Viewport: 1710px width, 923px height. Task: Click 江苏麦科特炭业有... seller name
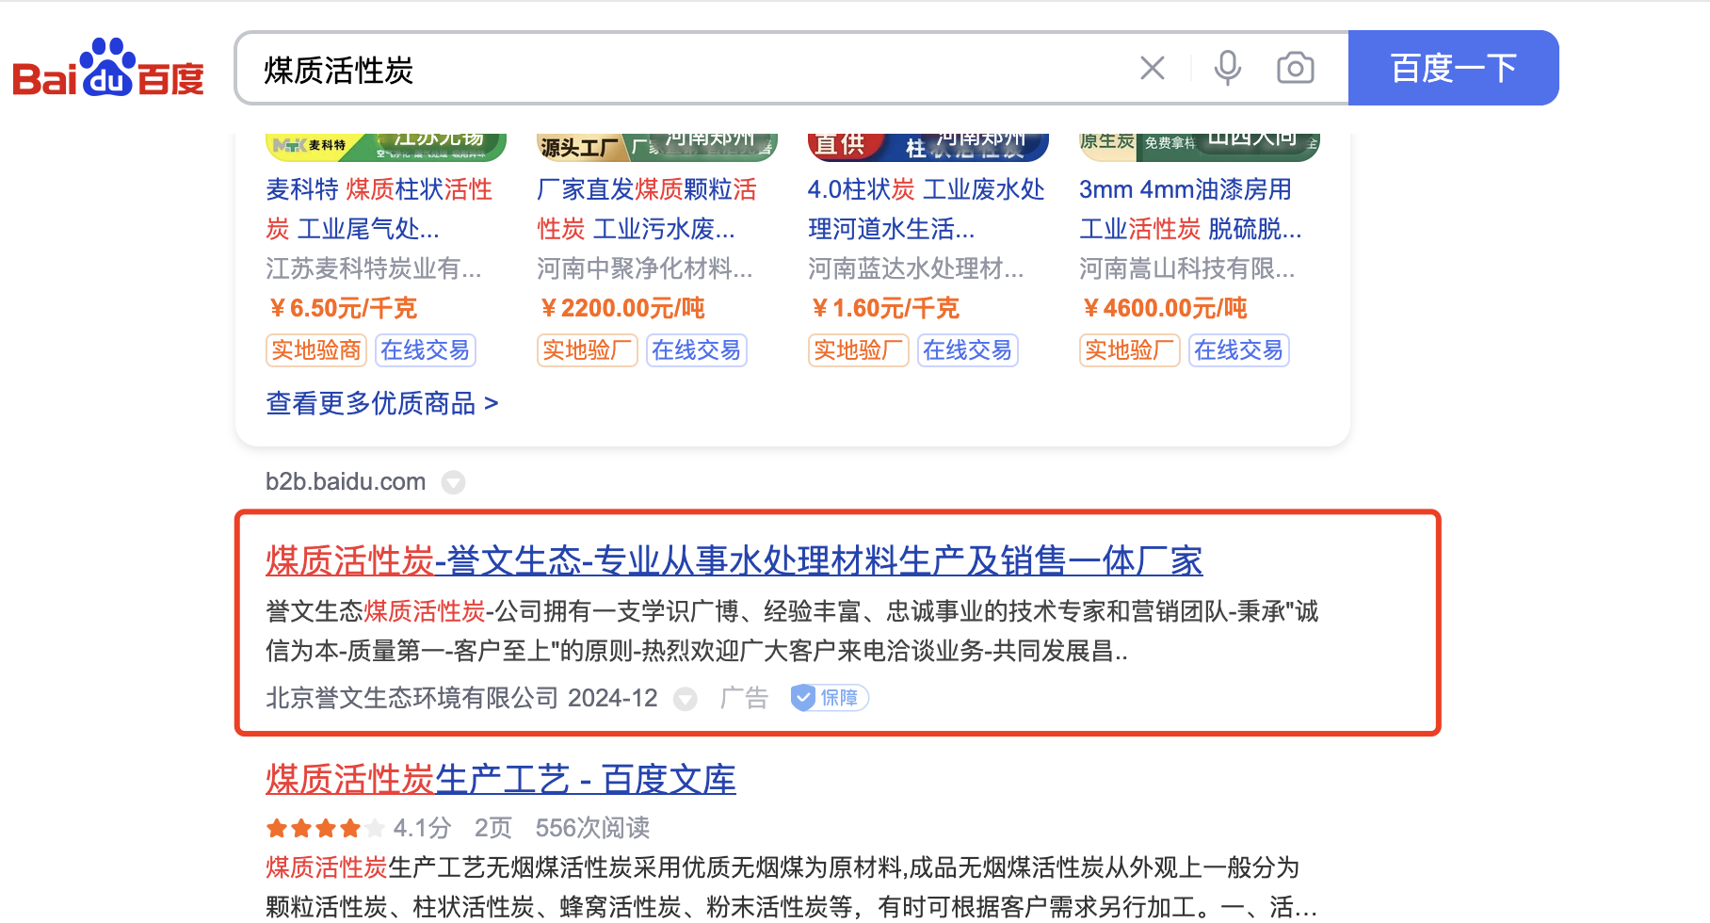[x=374, y=269]
